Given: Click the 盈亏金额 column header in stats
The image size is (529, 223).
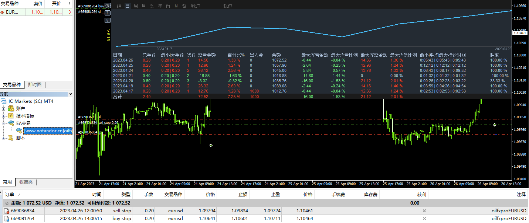Looking at the screenshot, I should 207,55.
